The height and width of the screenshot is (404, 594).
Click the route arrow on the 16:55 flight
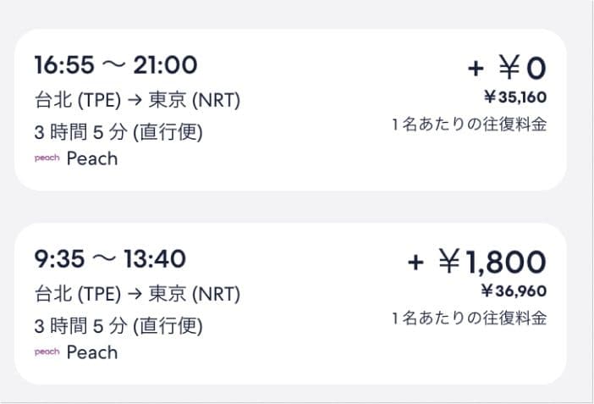coord(133,101)
